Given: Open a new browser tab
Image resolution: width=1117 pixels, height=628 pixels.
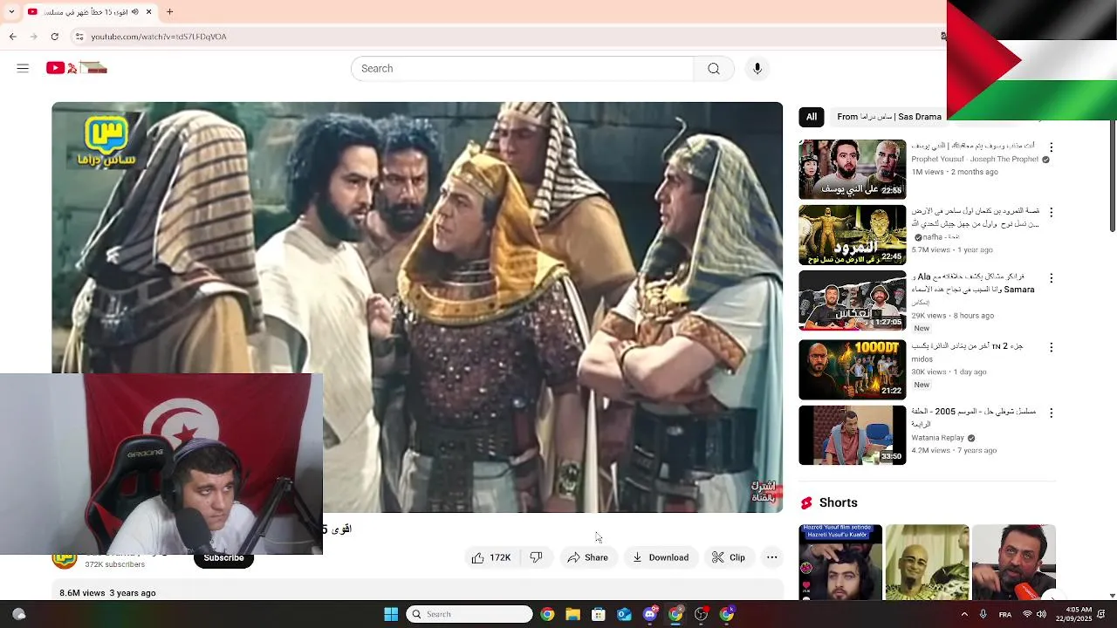Looking at the screenshot, I should (x=169, y=12).
